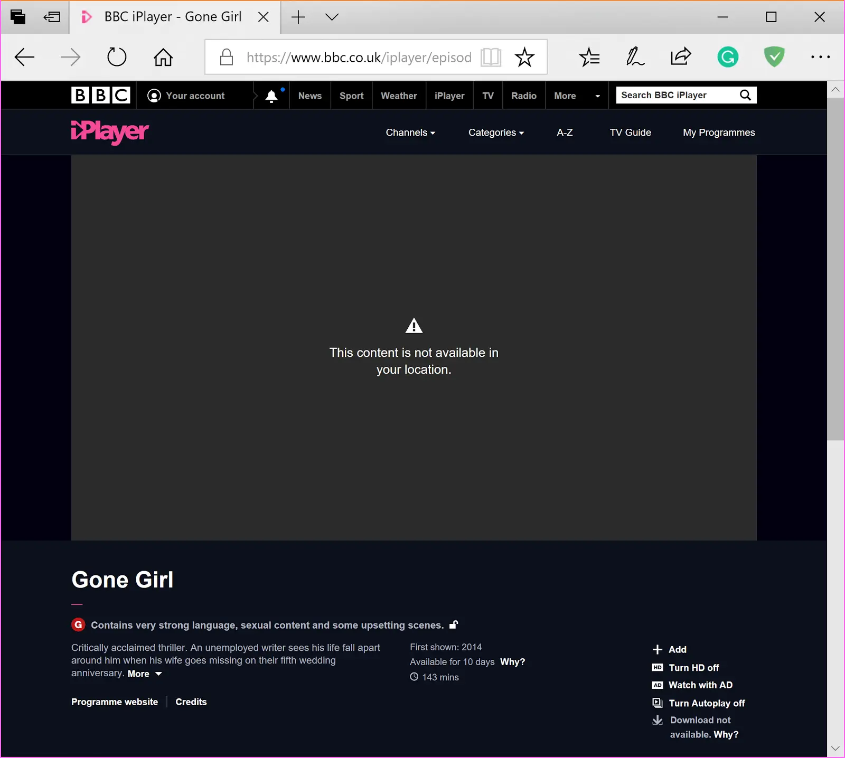845x758 pixels.
Task: Turn HD off toggle
Action: click(686, 668)
